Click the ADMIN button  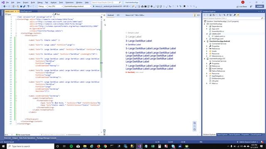(x=259, y=6)
